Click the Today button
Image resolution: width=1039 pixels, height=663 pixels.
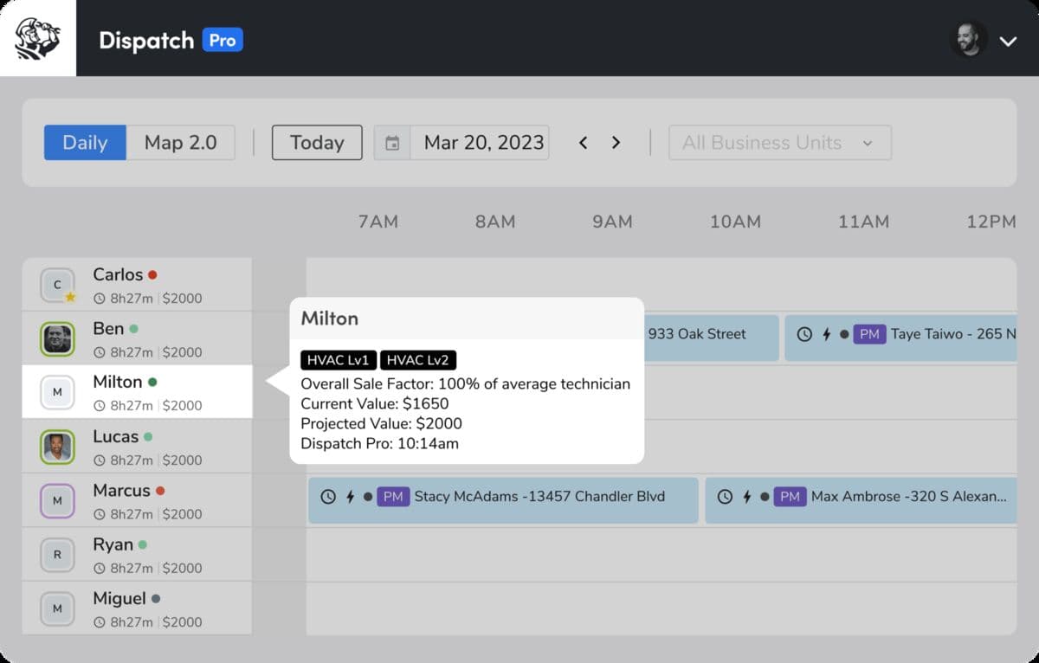(316, 142)
